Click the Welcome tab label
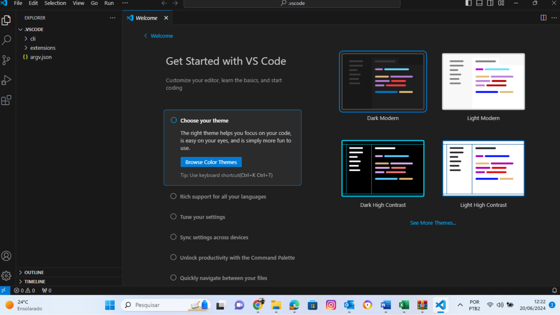The width and height of the screenshot is (560, 315). (146, 18)
